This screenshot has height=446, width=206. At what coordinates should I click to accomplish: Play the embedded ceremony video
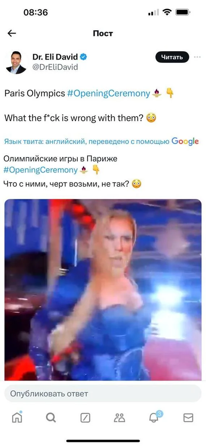(x=103, y=290)
